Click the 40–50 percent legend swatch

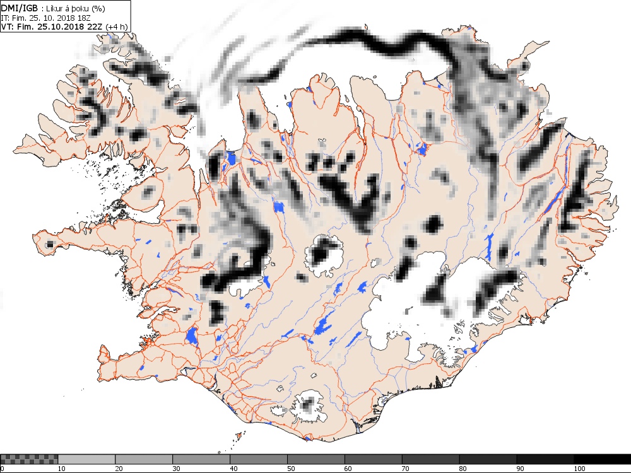[259, 459]
